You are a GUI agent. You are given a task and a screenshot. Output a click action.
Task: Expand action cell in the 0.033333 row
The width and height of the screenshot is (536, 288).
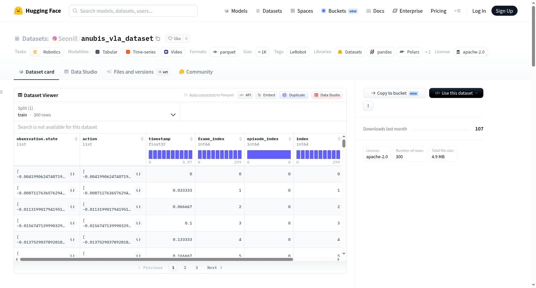(138, 190)
